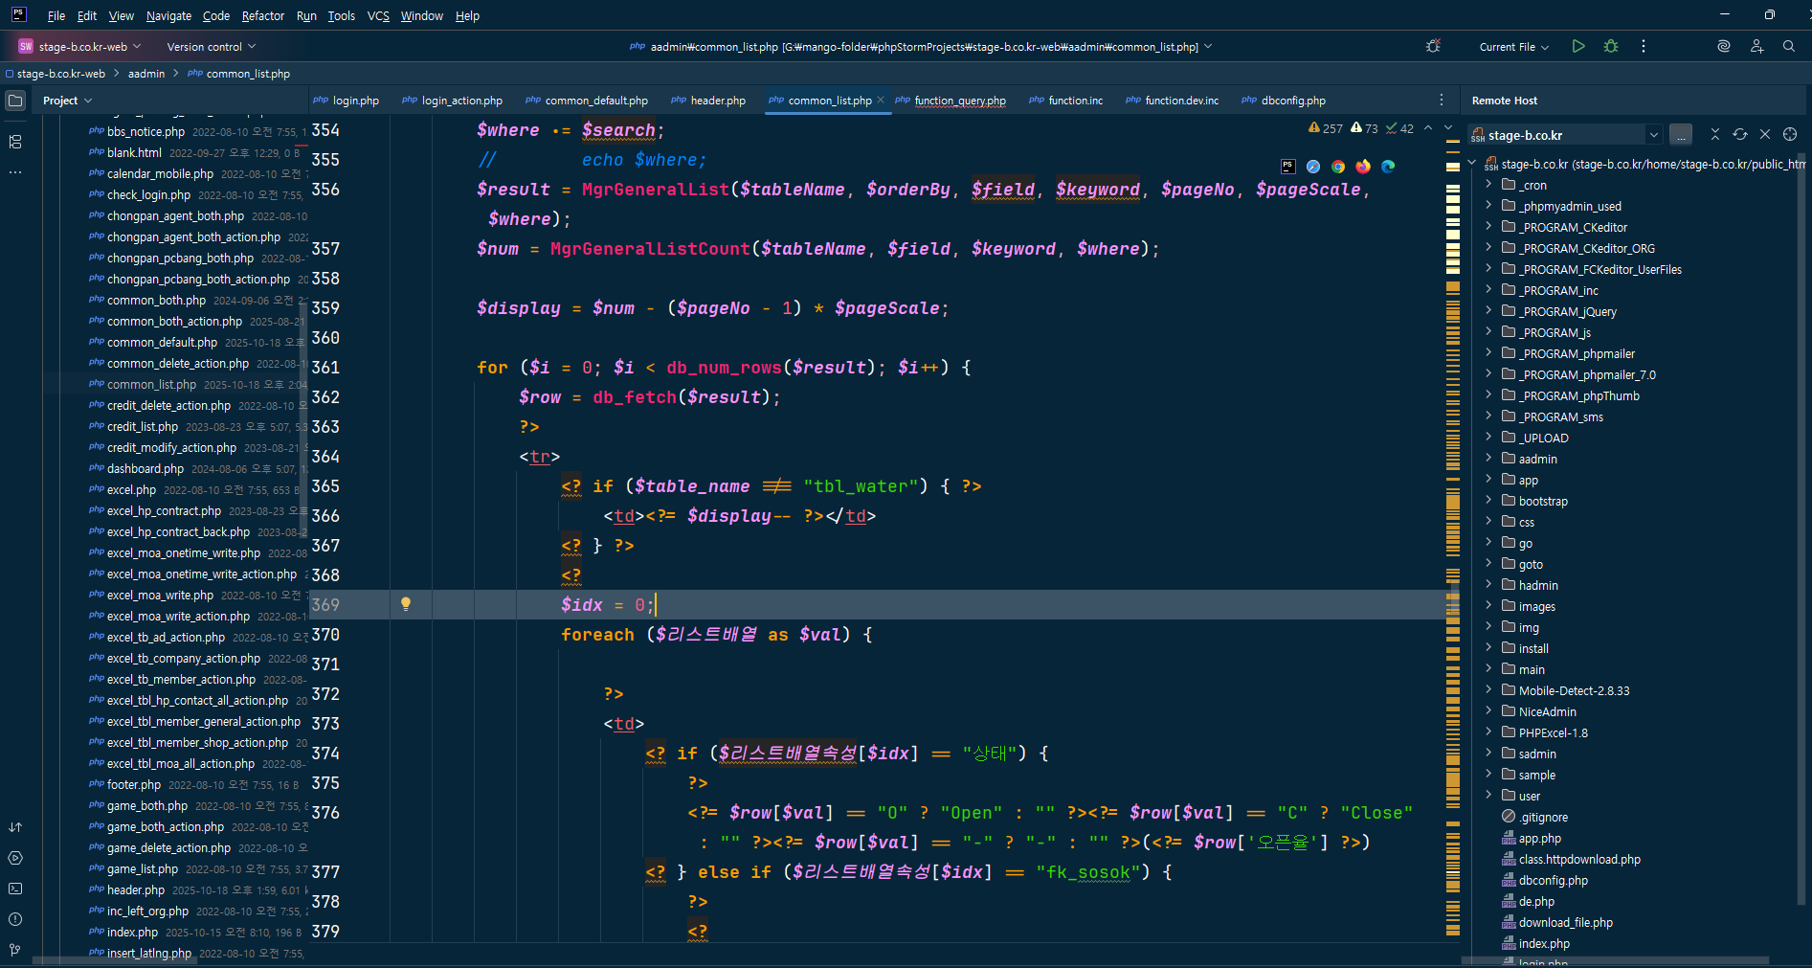Viewport: 1812px width, 968px height.
Task: Show more tool windows ellipsis in left sidebar
Action: coord(15,172)
